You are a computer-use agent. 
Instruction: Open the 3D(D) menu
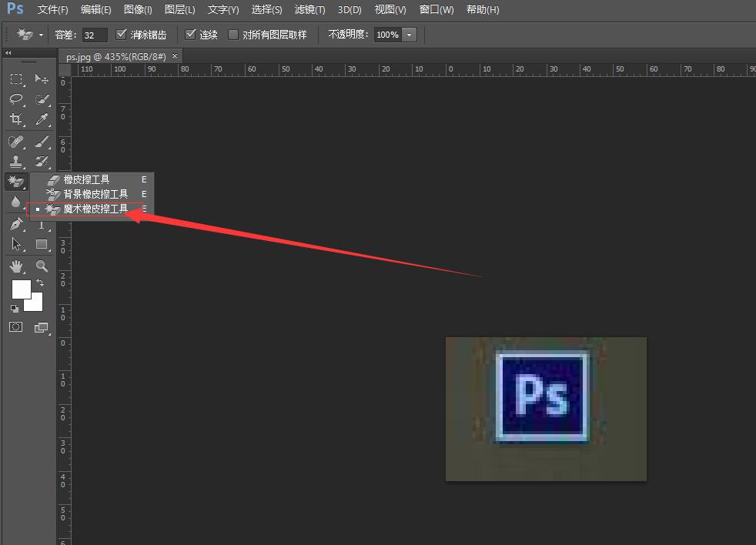pos(350,10)
